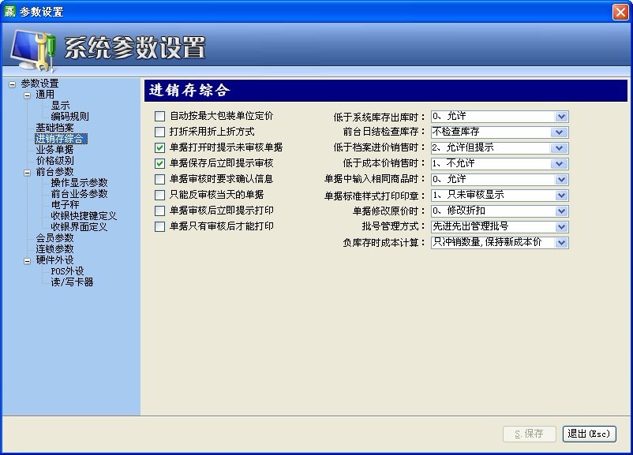Open 读/写卡器 settings
633x455 pixels.
click(x=72, y=282)
